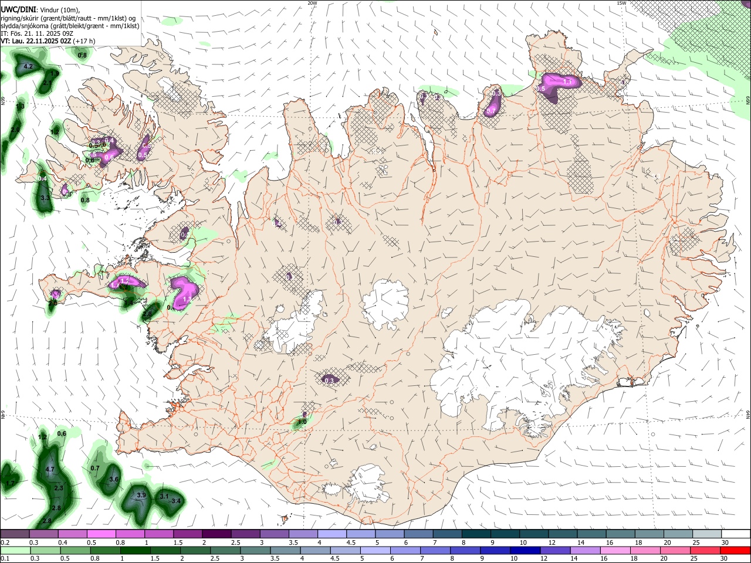Screen dimensions: 751x563
Task: Click the 'VT: Lau. 22.11.2025 02Z' valid time
Action: click(x=36, y=41)
